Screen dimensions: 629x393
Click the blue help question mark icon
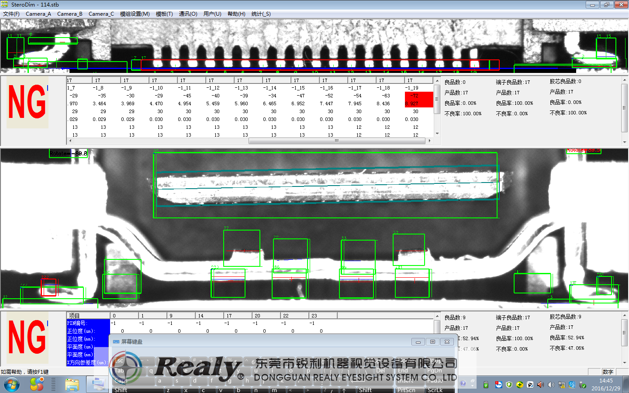tap(463, 383)
